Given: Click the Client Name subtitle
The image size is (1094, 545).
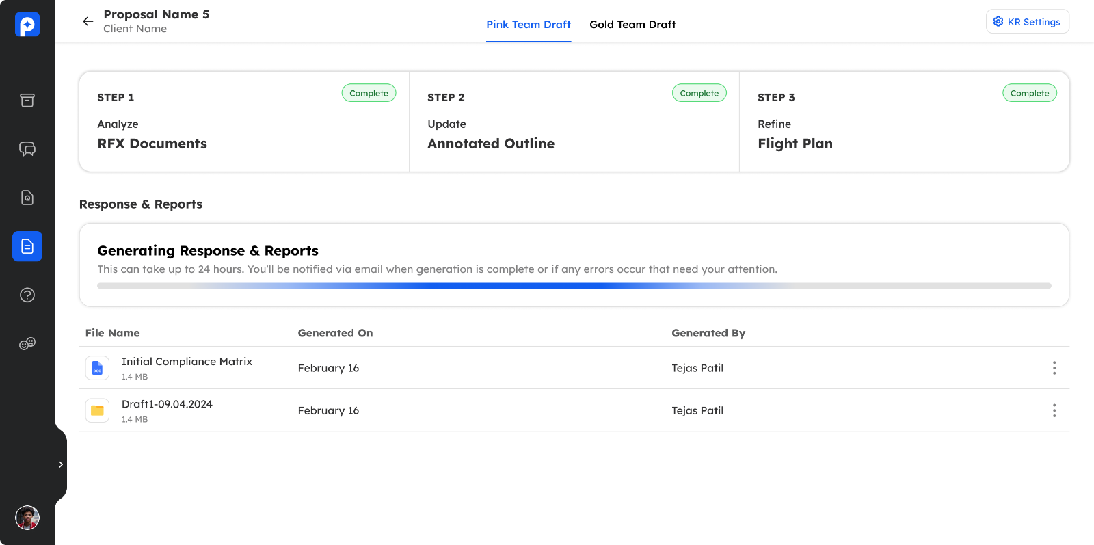Looking at the screenshot, I should pos(135,29).
